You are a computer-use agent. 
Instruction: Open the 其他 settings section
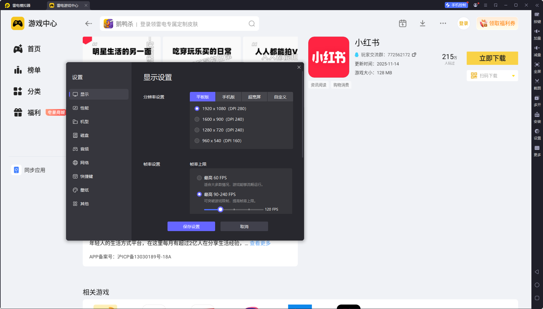tap(99, 204)
